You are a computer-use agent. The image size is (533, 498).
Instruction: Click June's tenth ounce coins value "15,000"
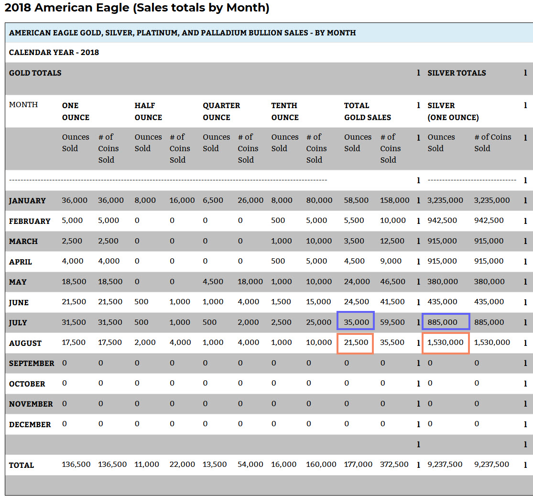[x=318, y=302]
